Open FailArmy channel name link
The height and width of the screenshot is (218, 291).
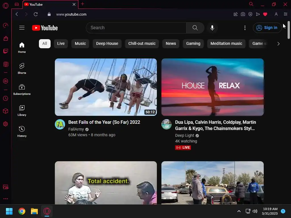click(x=76, y=129)
